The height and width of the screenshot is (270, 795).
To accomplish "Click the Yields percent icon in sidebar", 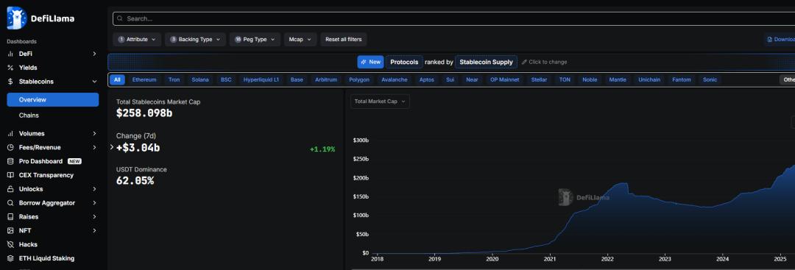I will click(10, 68).
